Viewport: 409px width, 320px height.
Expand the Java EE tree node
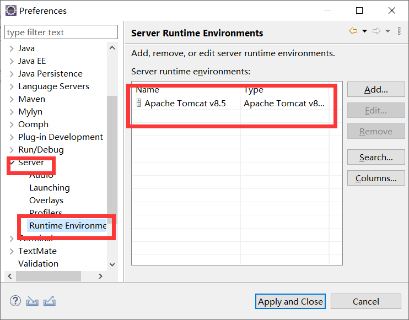pos(12,61)
